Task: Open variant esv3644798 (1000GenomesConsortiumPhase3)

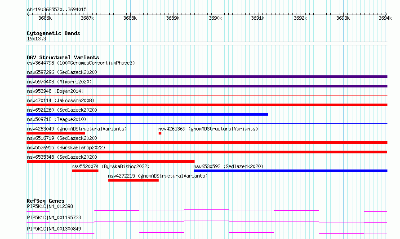Action: tap(81, 63)
